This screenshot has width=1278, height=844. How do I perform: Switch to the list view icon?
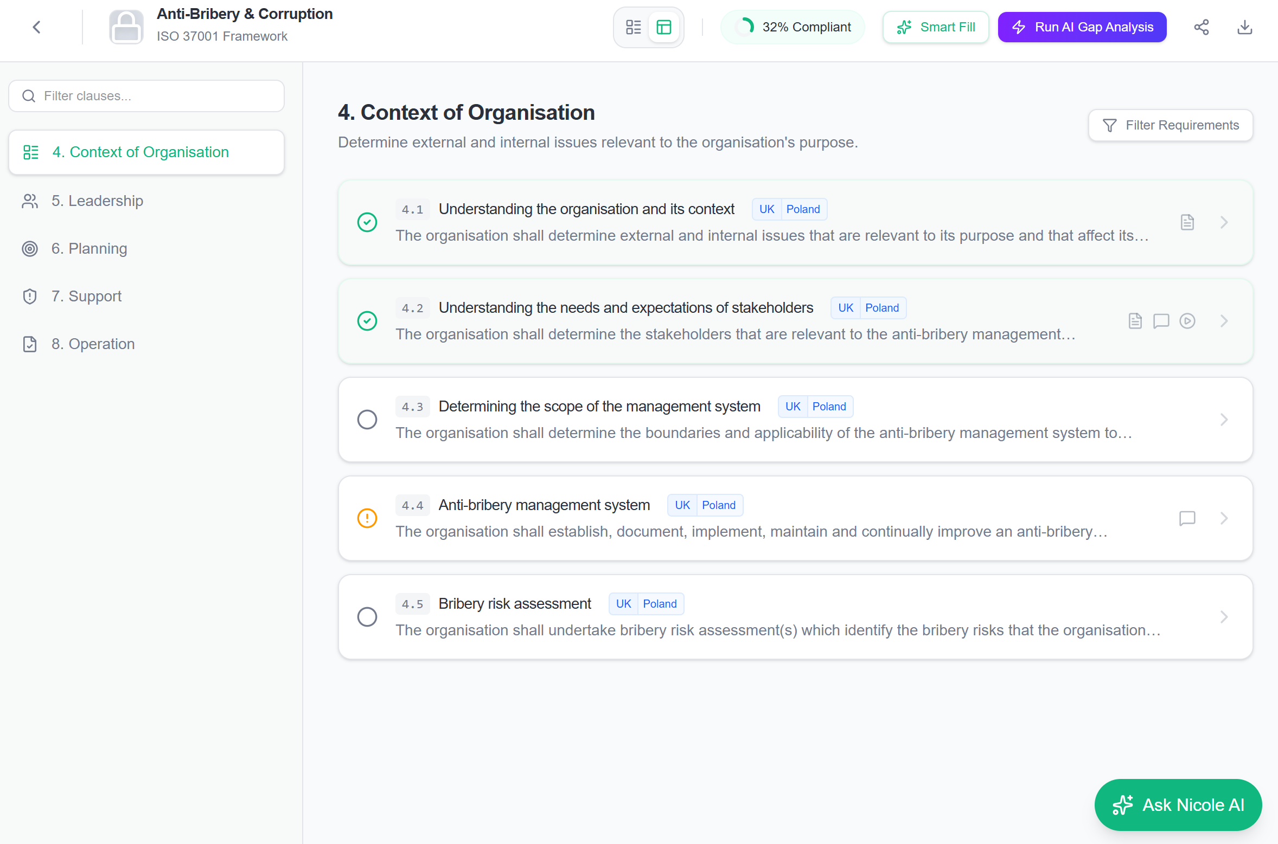pos(633,27)
